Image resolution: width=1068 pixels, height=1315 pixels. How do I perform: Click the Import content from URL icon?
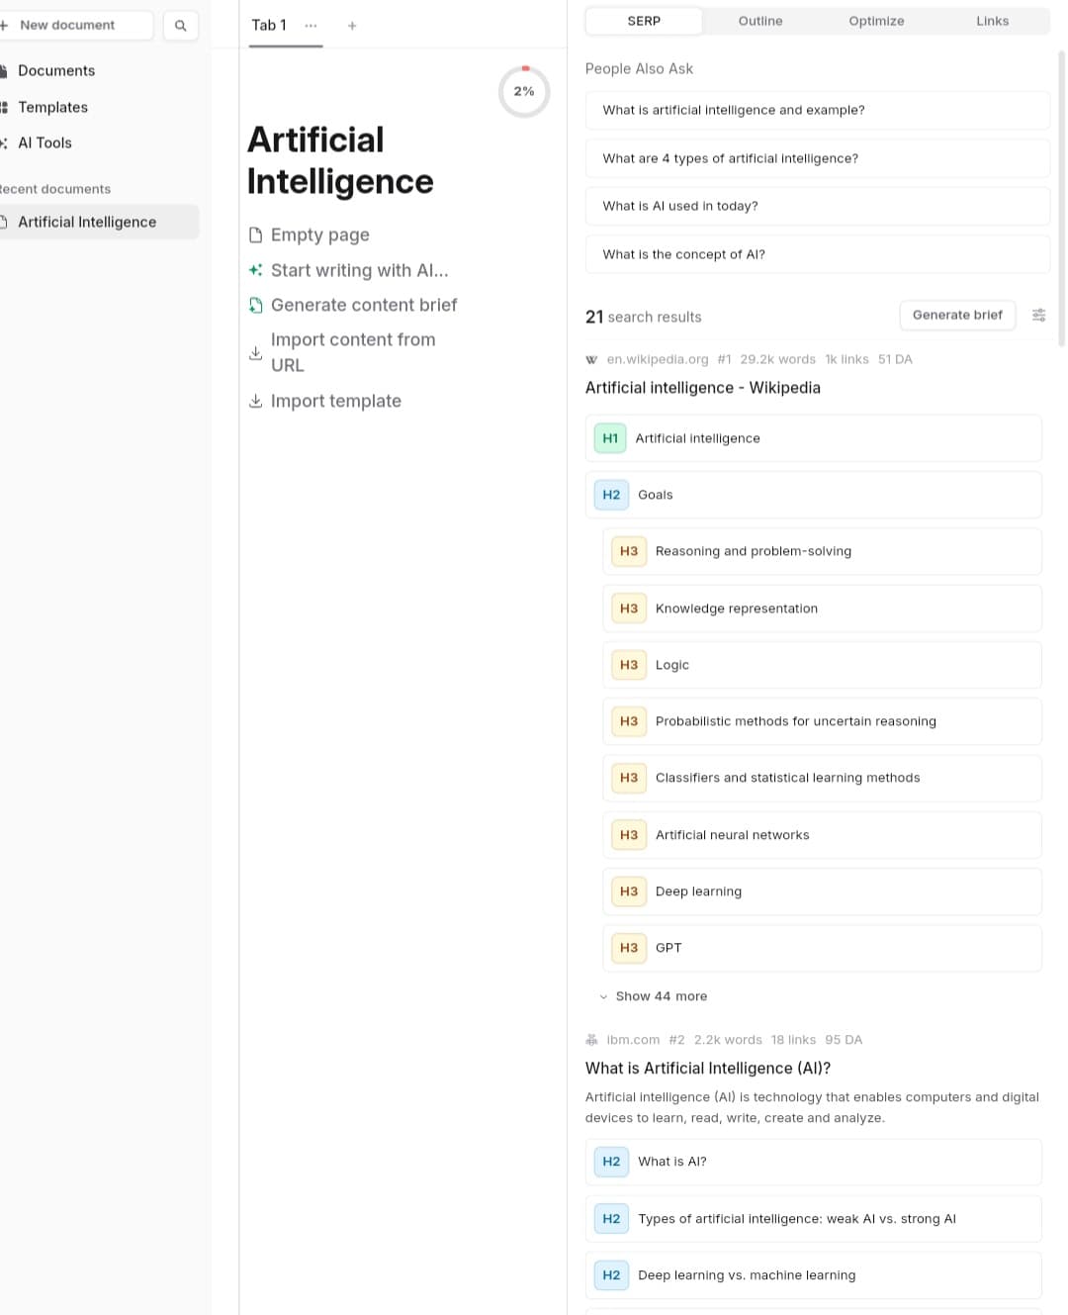tap(255, 352)
